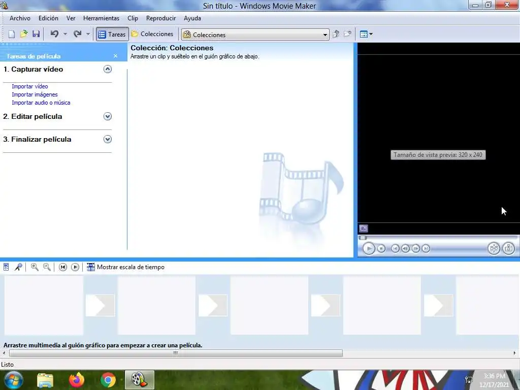Open the redo history dropdown arrow
520x390 pixels.
point(88,34)
